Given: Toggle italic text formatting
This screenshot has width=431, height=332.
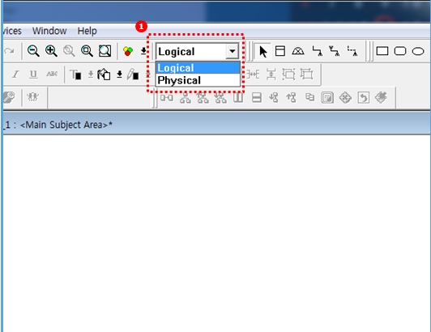Looking at the screenshot, I should pyautogui.click(x=15, y=74).
